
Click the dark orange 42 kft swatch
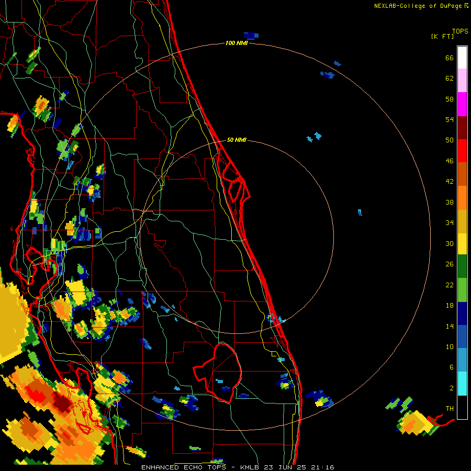click(x=462, y=174)
